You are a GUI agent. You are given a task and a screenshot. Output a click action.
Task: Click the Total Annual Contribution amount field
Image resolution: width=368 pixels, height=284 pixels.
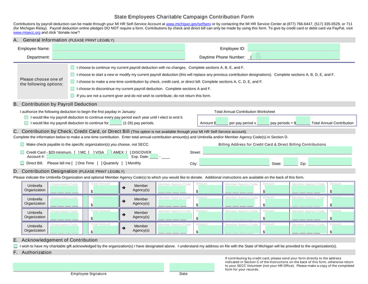click(x=303, y=121)
